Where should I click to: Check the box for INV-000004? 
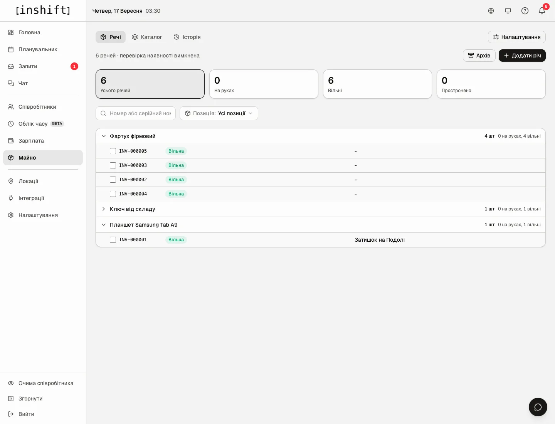click(113, 194)
